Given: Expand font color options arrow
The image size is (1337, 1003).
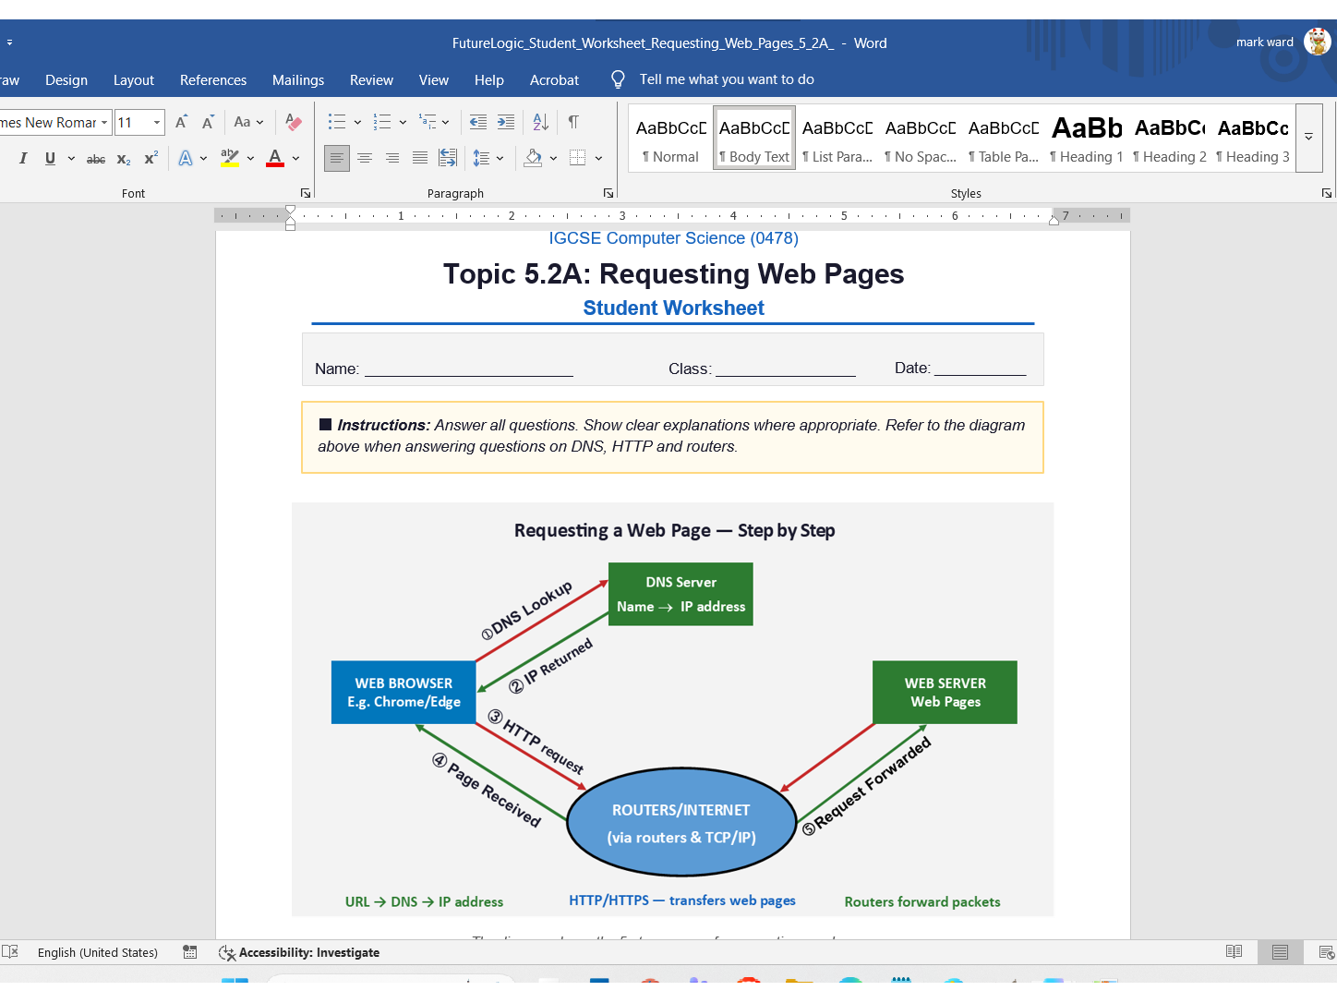Looking at the screenshot, I should (295, 158).
